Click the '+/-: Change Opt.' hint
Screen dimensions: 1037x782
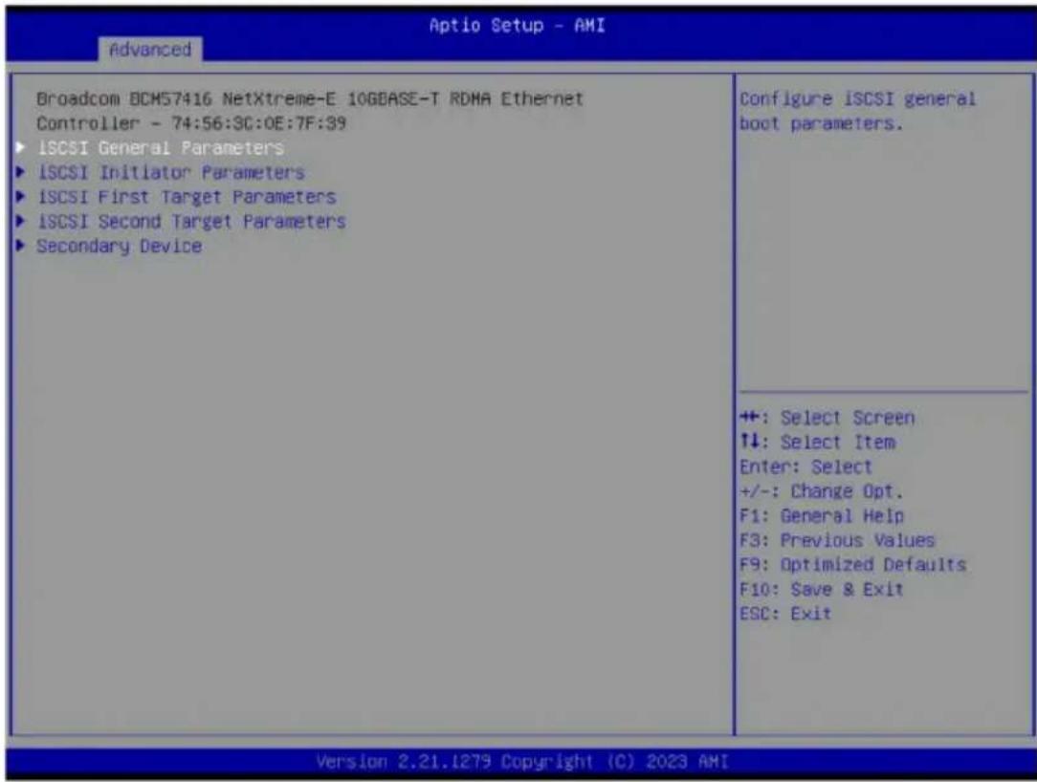click(821, 491)
